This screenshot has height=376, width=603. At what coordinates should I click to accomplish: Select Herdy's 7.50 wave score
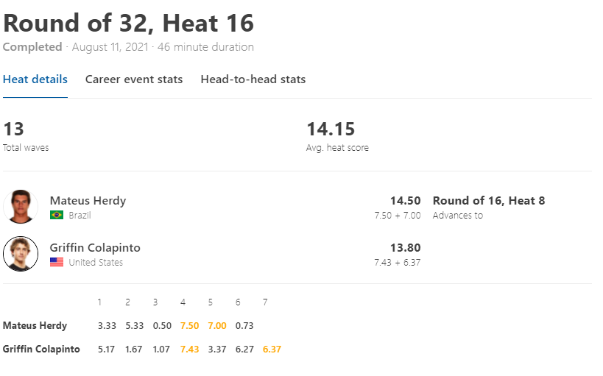pyautogui.click(x=190, y=326)
